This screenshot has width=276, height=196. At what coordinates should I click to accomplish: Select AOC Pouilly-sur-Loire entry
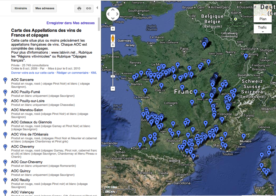pos(28,101)
